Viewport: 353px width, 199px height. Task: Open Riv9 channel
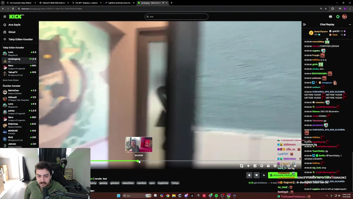pos(19,138)
